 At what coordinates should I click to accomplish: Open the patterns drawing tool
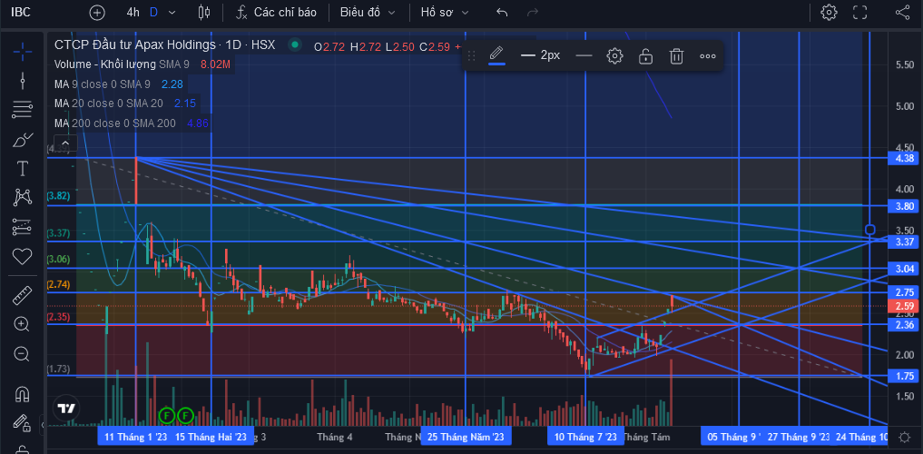coord(23,197)
